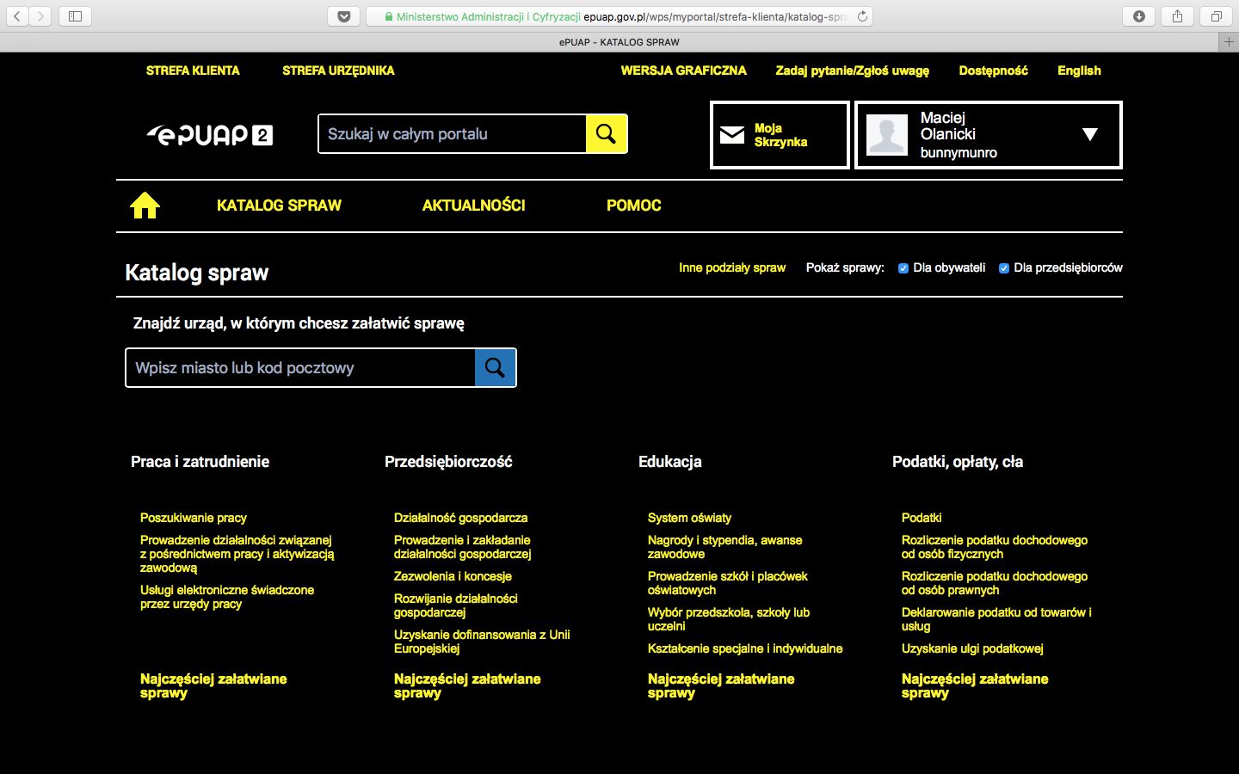Open Deklarowanie podatku od towarów i usług
The height and width of the screenshot is (774, 1239).
996,619
